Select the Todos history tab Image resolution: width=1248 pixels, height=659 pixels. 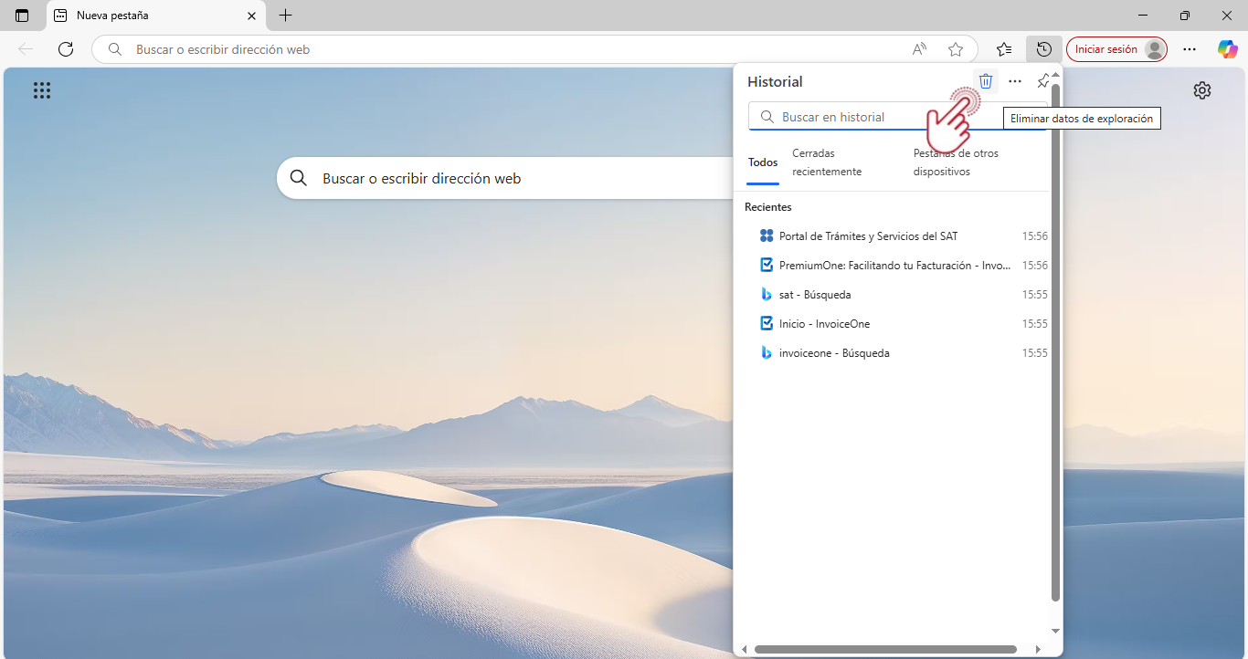point(763,162)
